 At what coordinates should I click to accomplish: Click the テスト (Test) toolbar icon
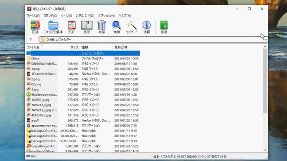click(72, 27)
